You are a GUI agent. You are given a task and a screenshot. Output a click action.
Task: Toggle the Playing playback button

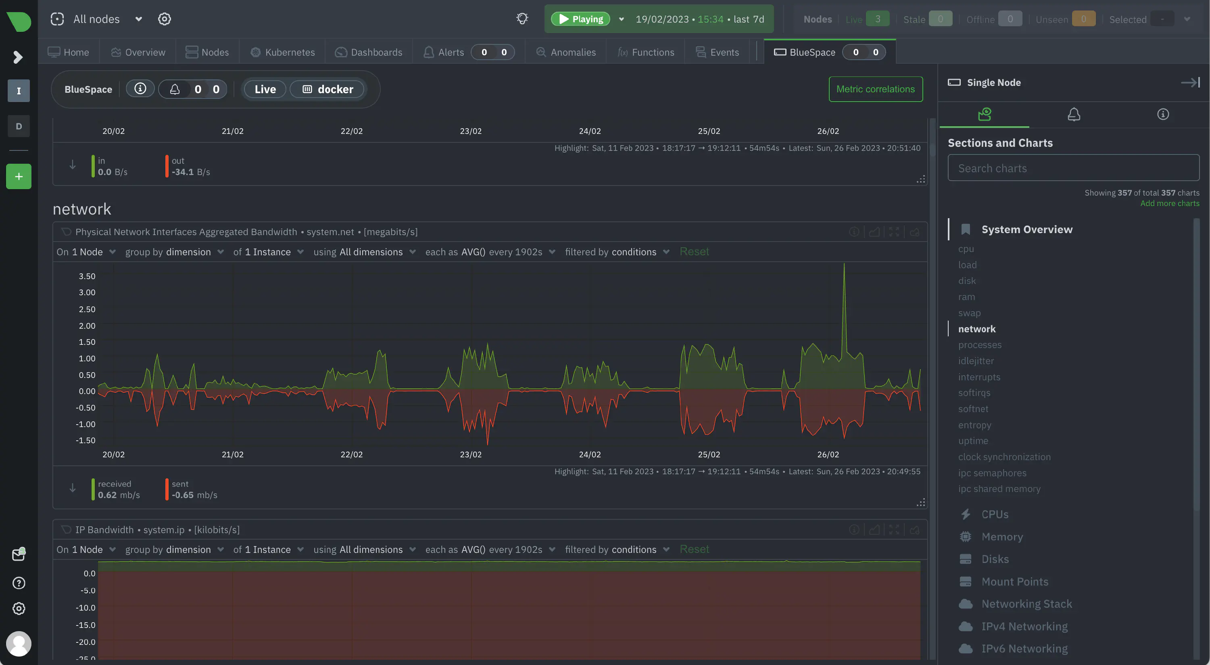(580, 19)
